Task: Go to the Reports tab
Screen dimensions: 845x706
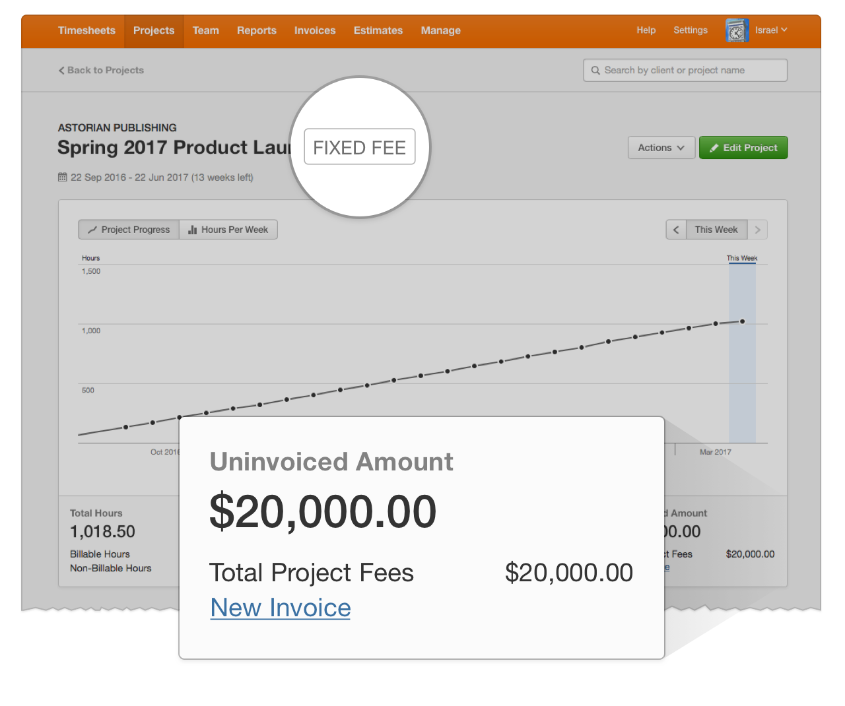Action: (257, 30)
